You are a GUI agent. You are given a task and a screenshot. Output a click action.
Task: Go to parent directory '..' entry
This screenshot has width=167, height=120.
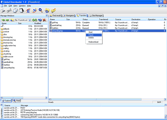coord(3,26)
